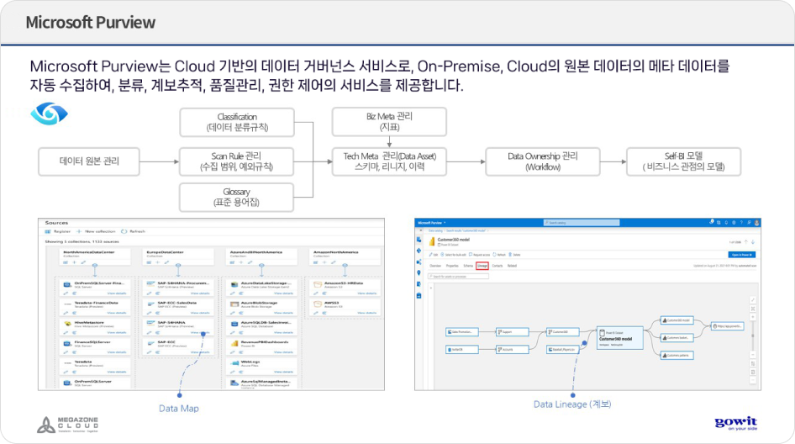The height and width of the screenshot is (444, 795).
Task: Click View details on FinanceSQLServer source
Action: (117, 352)
